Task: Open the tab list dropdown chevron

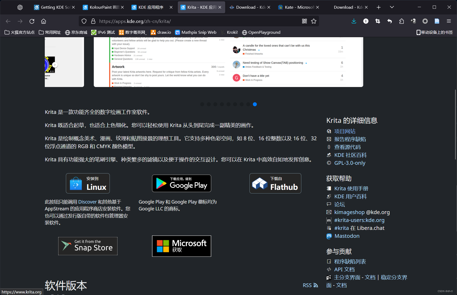Action: coord(392,7)
